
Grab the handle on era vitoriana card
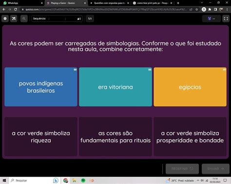(x=150, y=69)
